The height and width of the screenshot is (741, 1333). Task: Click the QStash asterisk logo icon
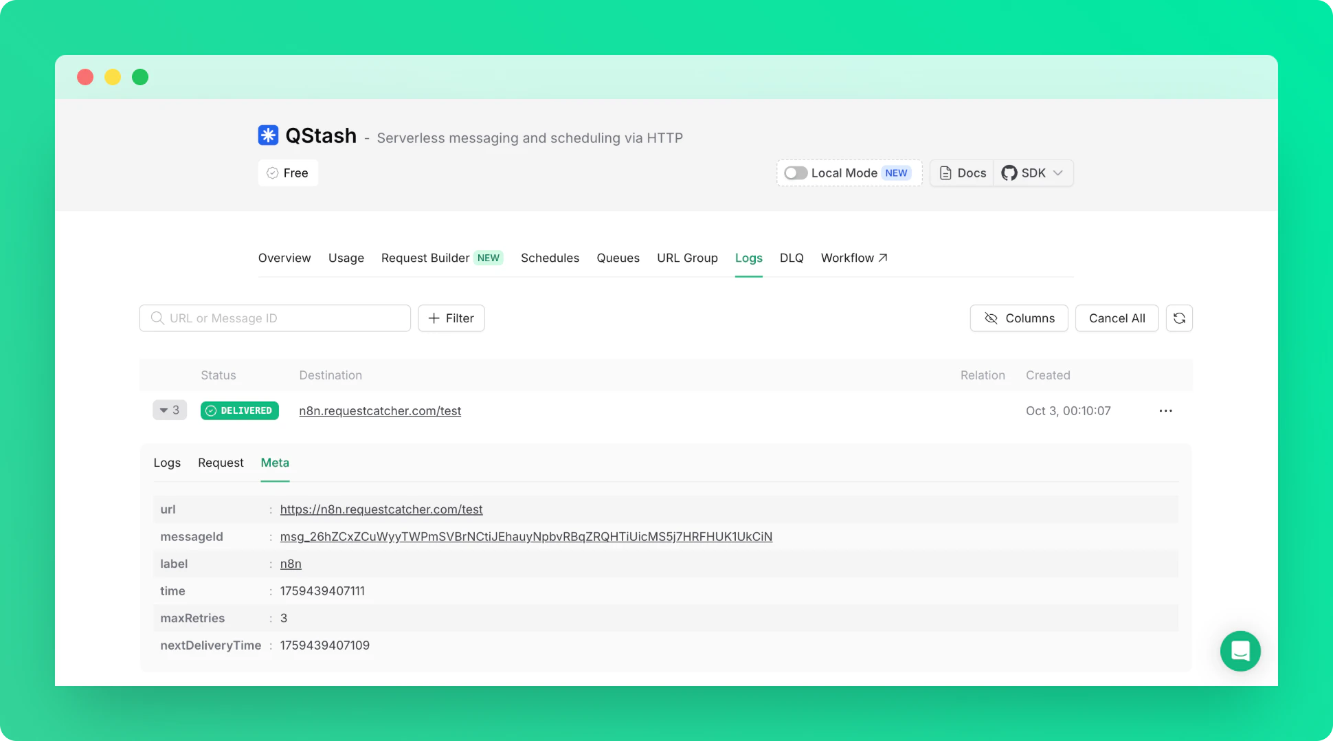[268, 135]
